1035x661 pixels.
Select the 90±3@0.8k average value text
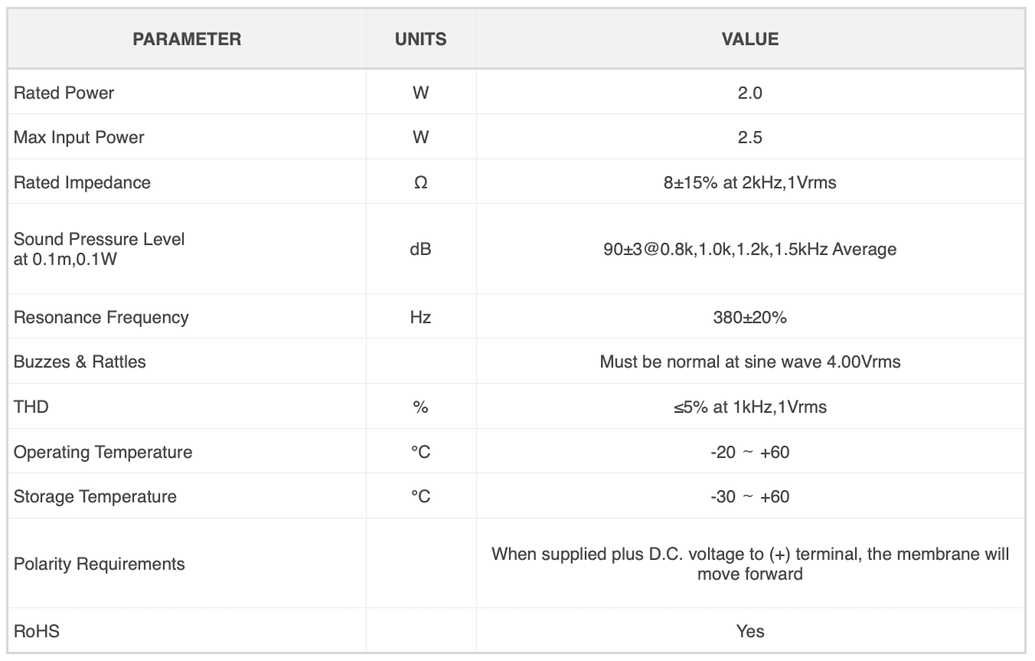pos(750,249)
